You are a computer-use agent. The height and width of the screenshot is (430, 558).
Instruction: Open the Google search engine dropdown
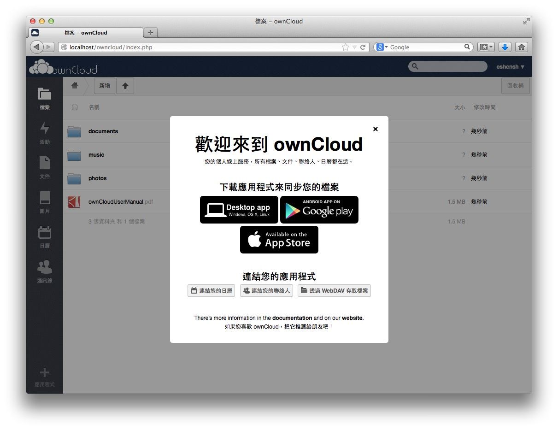382,47
